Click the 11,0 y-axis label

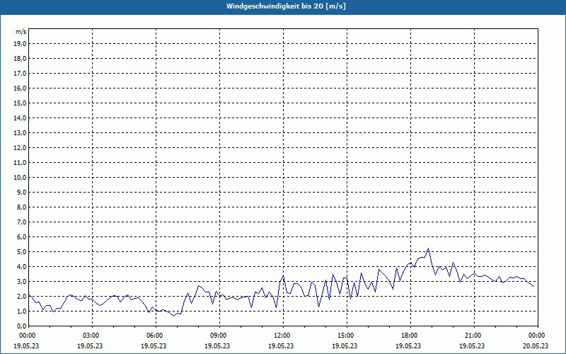(20, 163)
